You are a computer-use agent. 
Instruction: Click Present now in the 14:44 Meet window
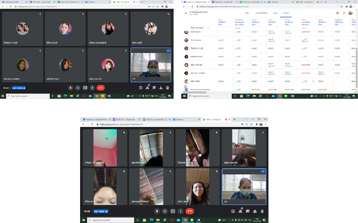(85, 88)
